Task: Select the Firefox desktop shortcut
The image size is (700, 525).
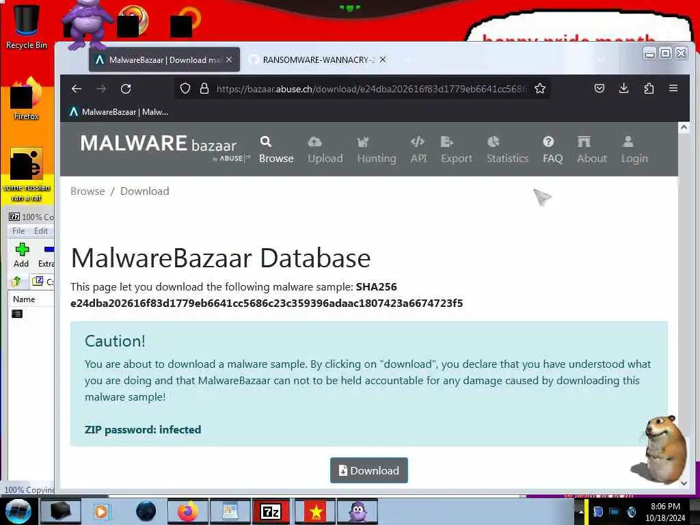Action: click(27, 99)
